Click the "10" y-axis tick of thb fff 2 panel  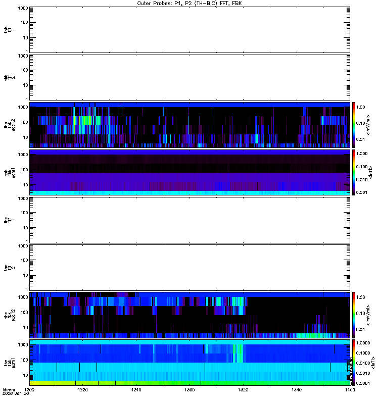(x=26, y=85)
